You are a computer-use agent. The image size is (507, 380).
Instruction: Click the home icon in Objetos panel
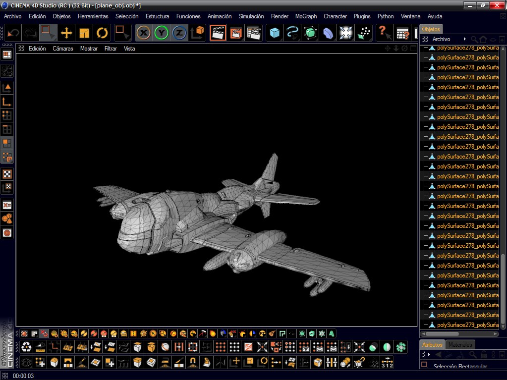[x=483, y=40]
